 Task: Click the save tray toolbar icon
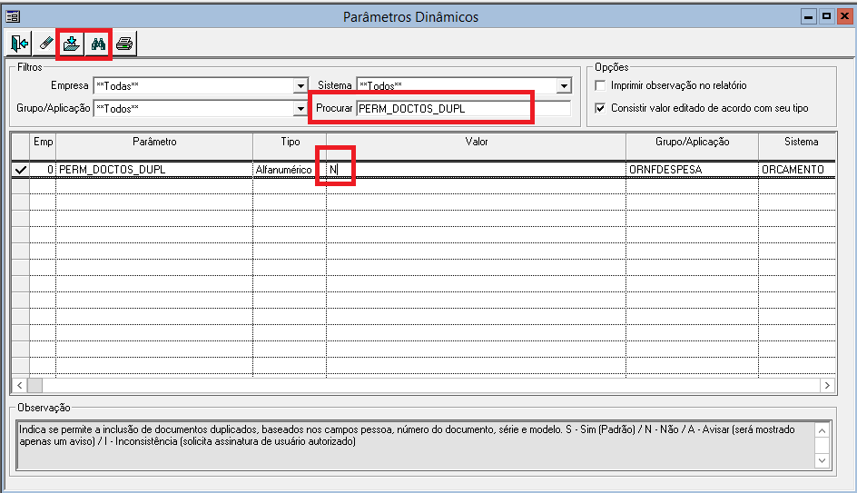pos(72,44)
